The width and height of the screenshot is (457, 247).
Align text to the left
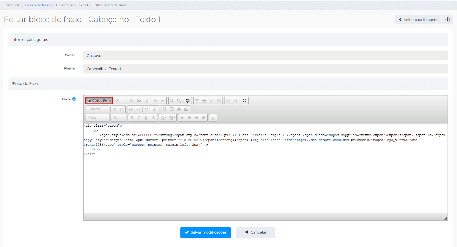coord(182,118)
